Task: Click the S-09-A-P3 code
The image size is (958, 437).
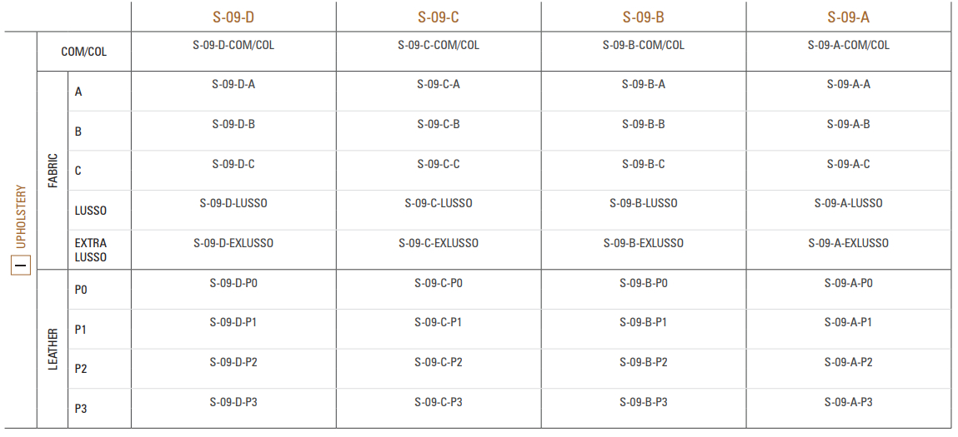Action: pyautogui.click(x=848, y=402)
